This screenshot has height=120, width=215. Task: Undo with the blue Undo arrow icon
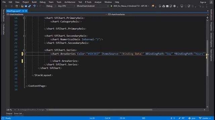pos(34,6)
